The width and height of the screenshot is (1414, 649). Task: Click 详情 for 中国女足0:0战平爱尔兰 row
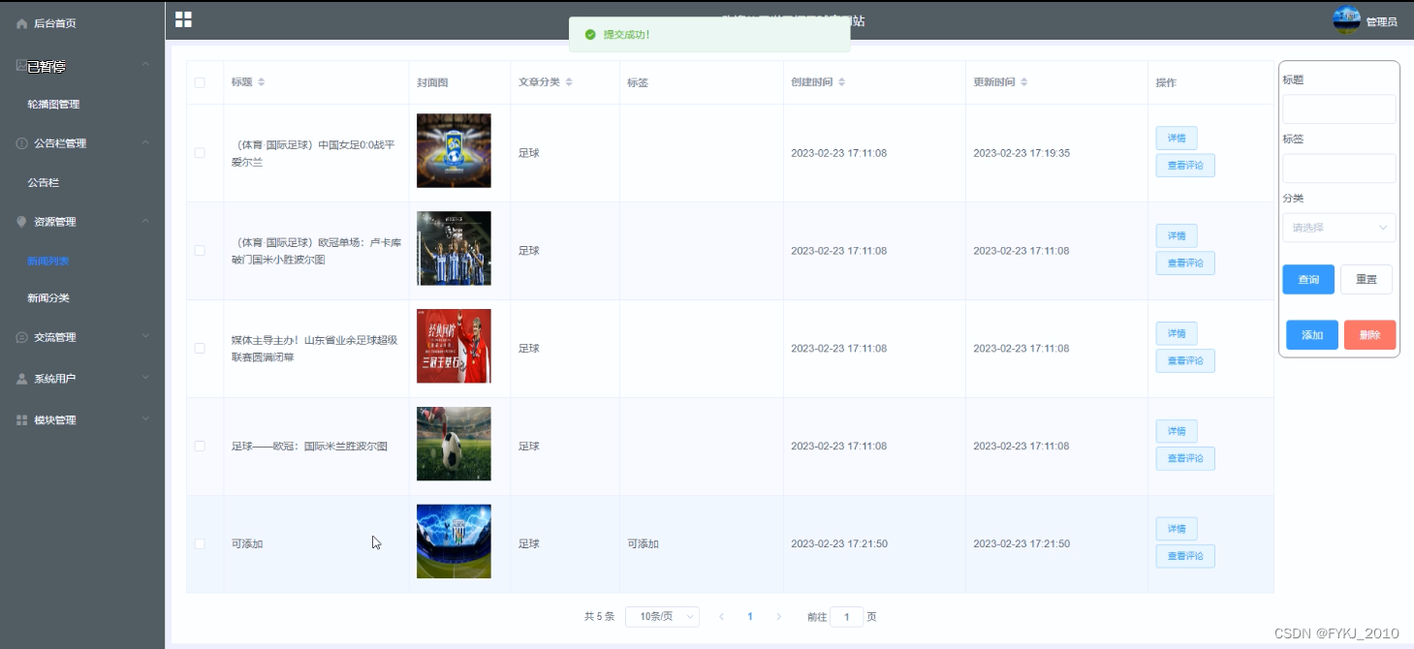(1177, 138)
